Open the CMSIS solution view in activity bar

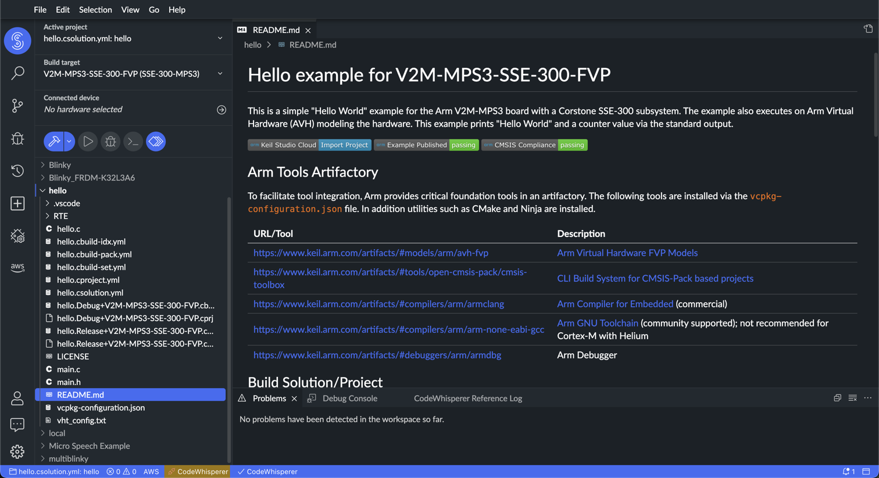[x=17, y=41]
